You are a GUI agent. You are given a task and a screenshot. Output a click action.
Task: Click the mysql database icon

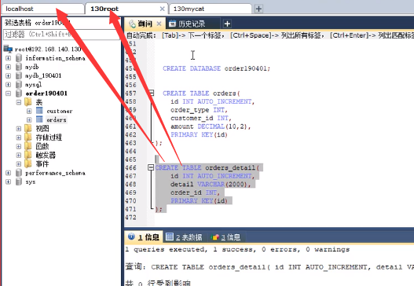tap(19, 84)
